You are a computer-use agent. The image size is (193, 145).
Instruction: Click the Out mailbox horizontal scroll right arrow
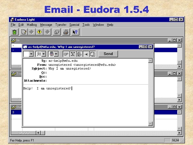coord(179,133)
